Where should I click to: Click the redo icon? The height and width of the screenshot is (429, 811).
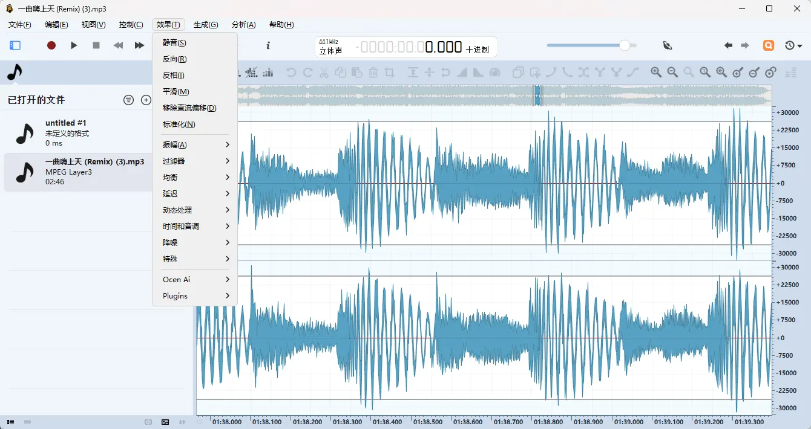[x=307, y=73]
